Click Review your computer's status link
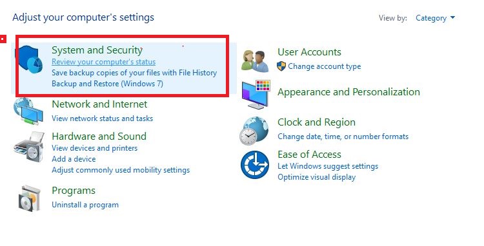 click(103, 62)
